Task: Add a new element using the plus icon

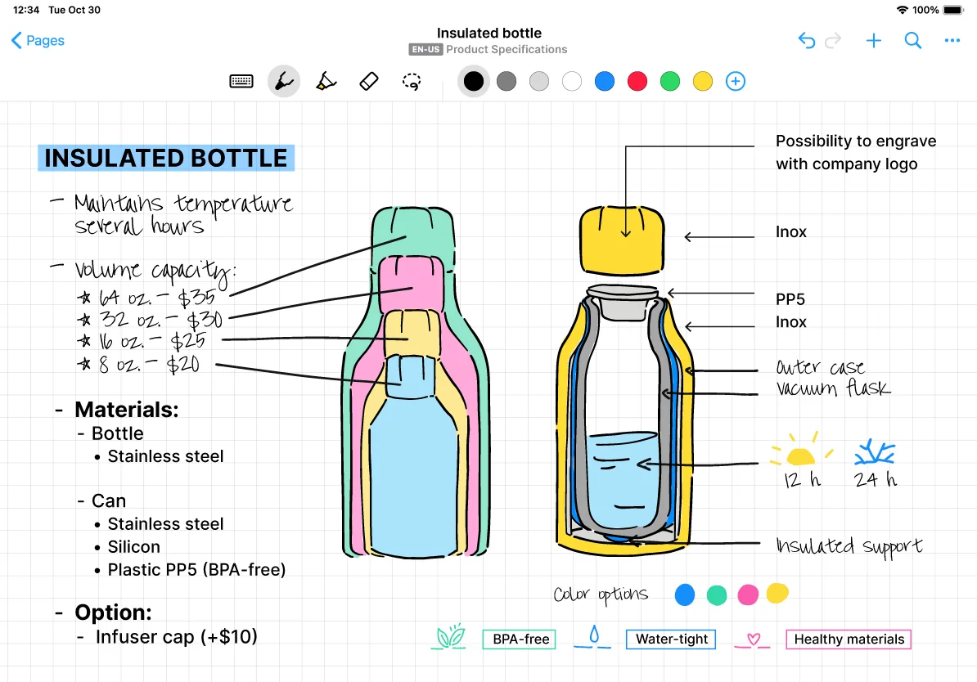Action: click(x=874, y=40)
